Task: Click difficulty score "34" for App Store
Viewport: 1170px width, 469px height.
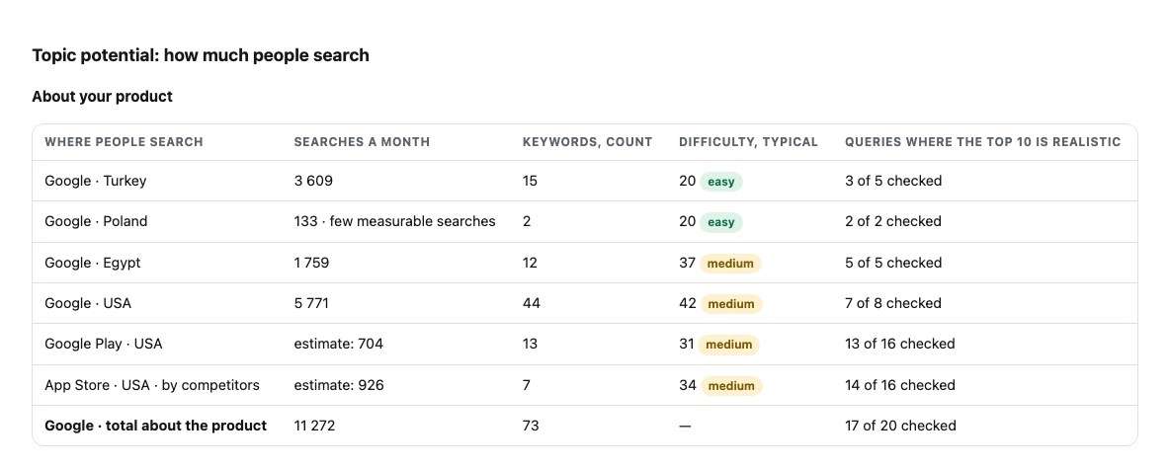Action: click(687, 385)
